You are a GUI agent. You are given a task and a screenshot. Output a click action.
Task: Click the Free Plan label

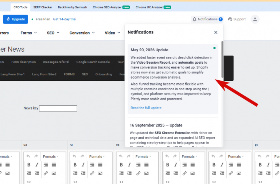(43, 19)
